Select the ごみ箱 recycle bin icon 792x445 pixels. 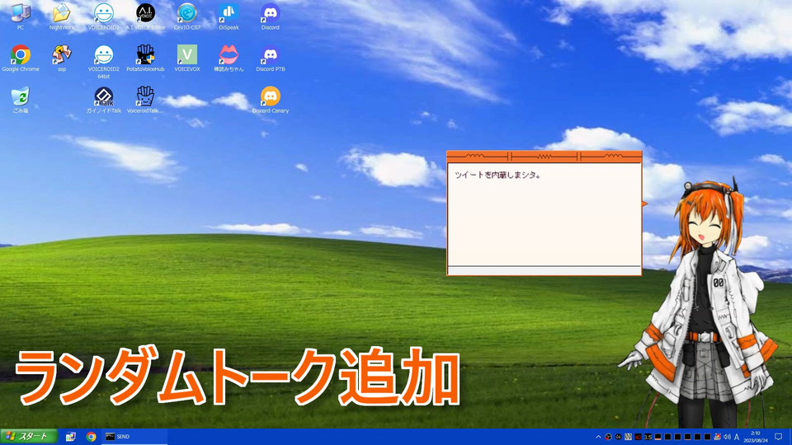click(x=20, y=100)
